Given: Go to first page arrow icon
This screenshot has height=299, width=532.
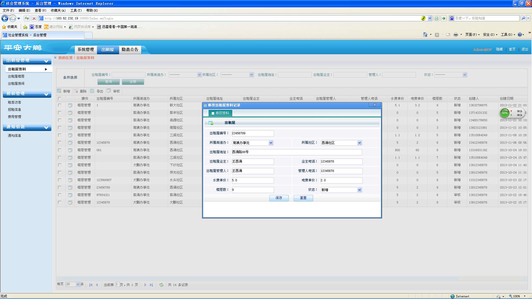Looking at the screenshot, I should [x=91, y=285].
